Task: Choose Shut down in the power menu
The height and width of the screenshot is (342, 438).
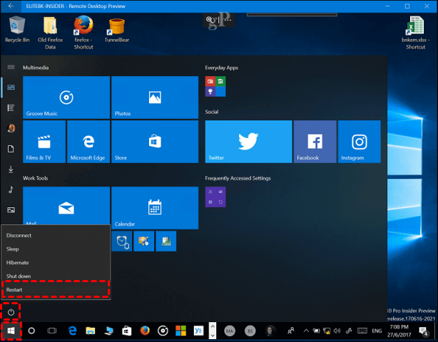Action: click(56, 276)
